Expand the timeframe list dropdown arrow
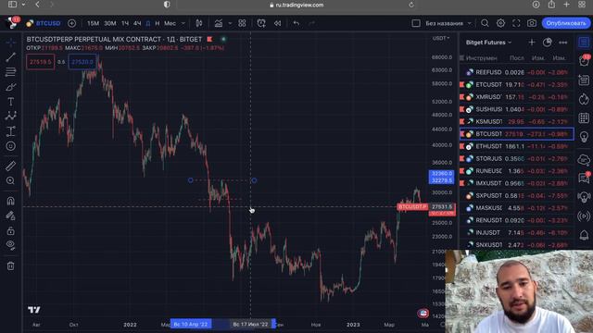Viewport: 593px width, 333px height. pyautogui.click(x=183, y=23)
